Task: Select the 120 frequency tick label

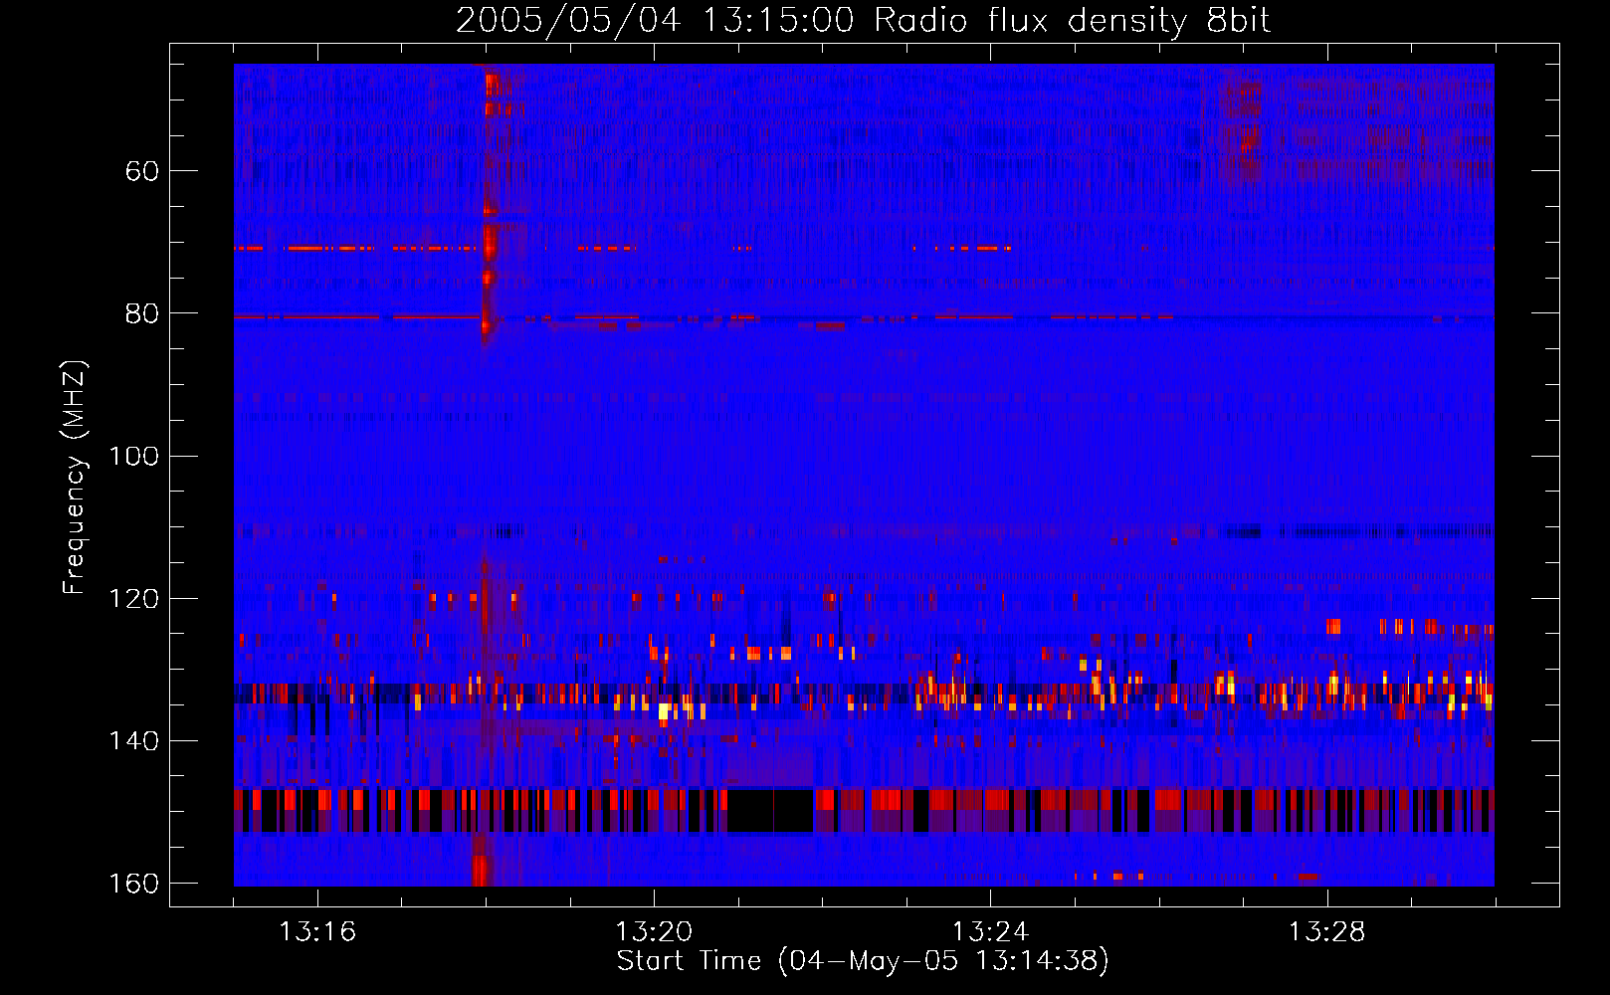Action: [133, 599]
